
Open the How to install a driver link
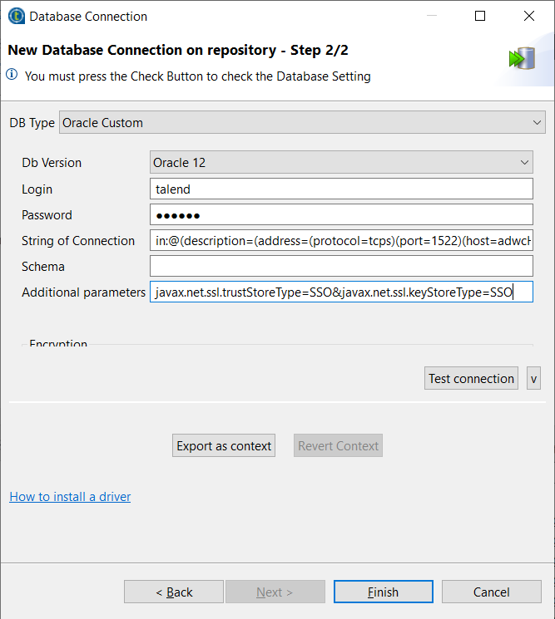coord(70,497)
